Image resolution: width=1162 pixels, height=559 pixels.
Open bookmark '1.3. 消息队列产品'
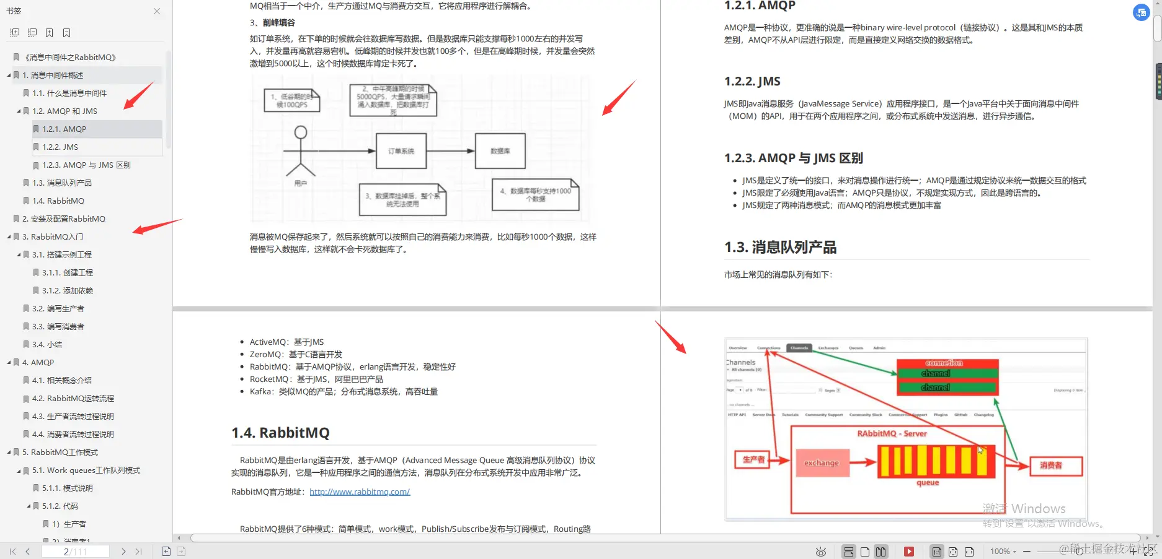[x=62, y=183]
